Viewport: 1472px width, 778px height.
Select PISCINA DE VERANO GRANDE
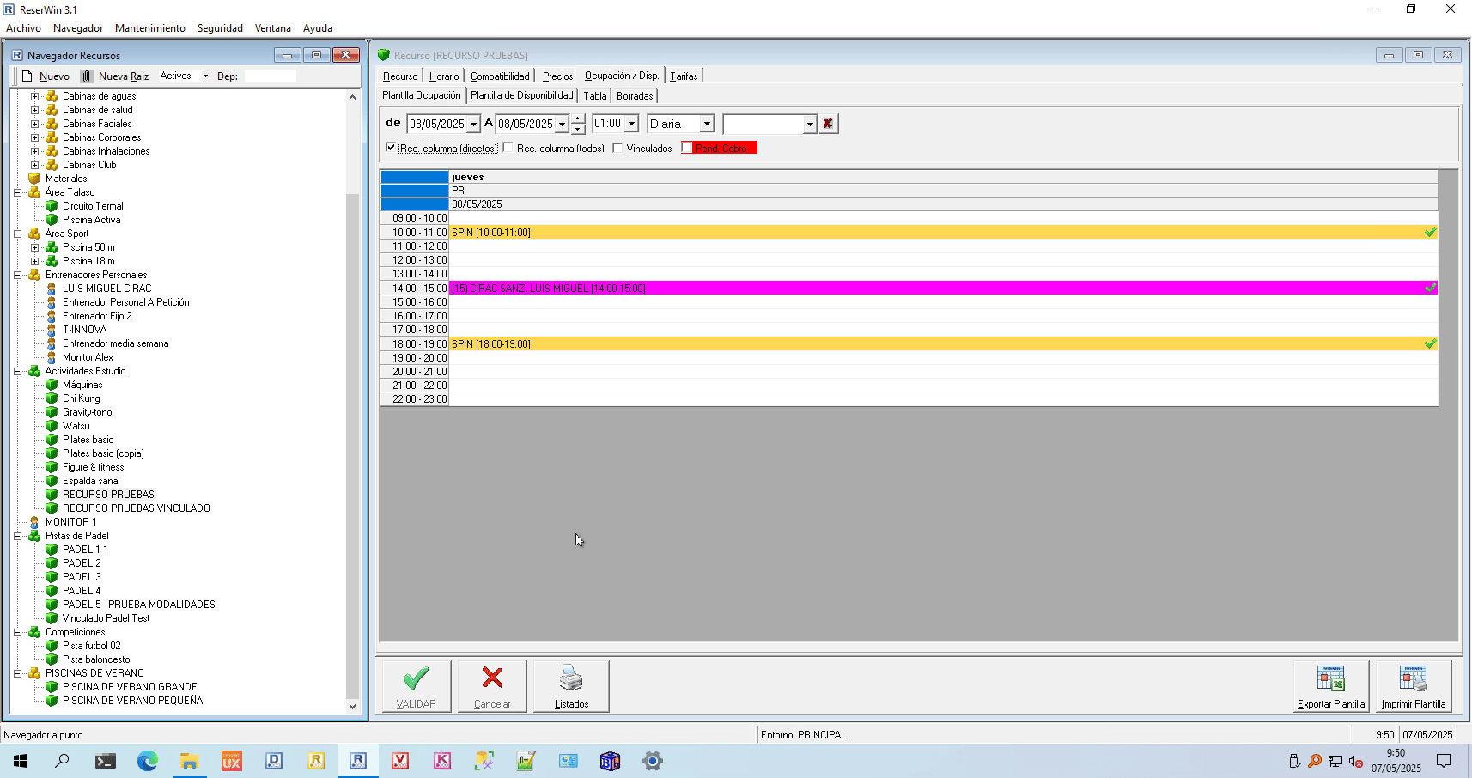pyautogui.click(x=130, y=687)
